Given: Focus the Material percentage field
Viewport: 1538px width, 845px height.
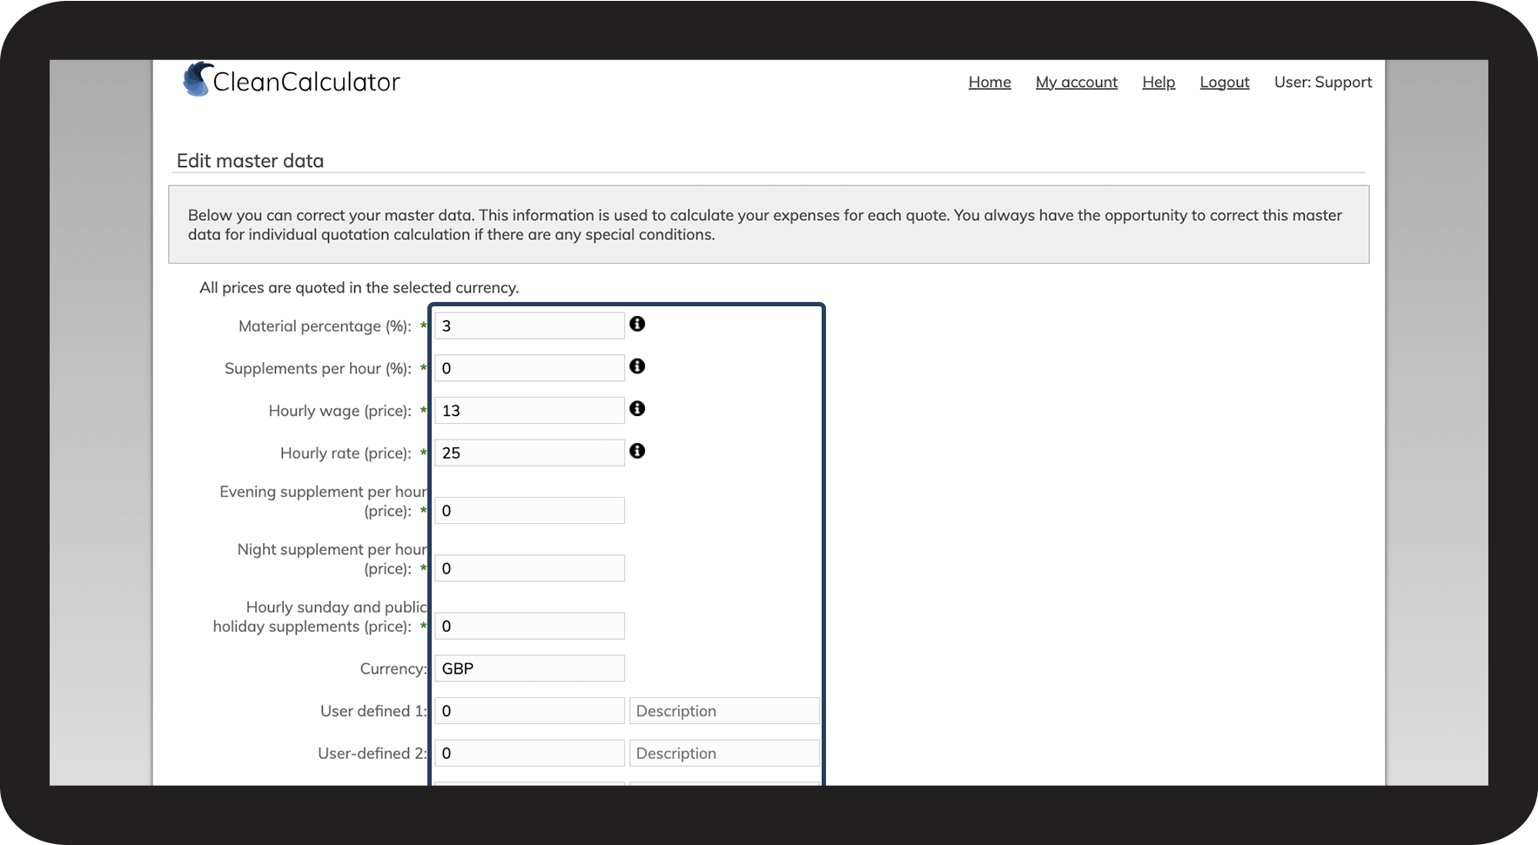Looking at the screenshot, I should point(529,325).
